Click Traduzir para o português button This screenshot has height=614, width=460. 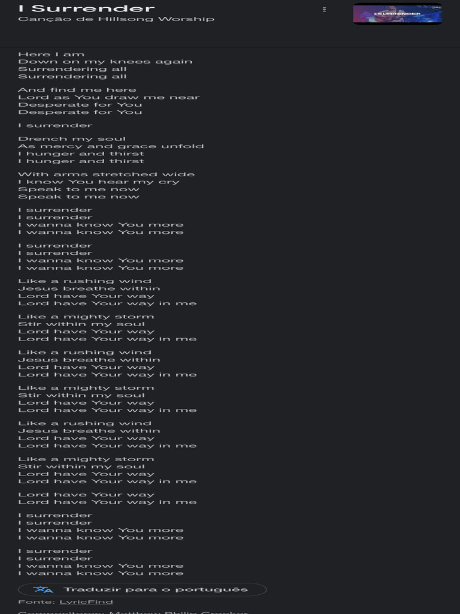(143, 589)
